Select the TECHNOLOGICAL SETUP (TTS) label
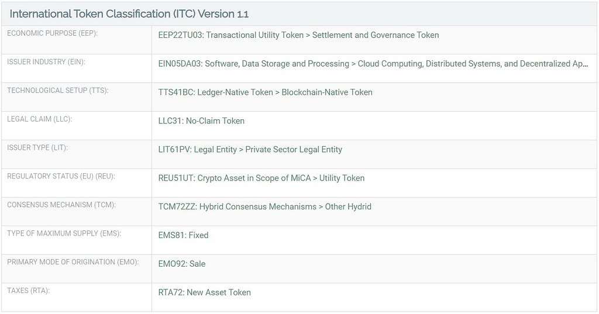The width and height of the screenshot is (599, 314). (x=58, y=91)
